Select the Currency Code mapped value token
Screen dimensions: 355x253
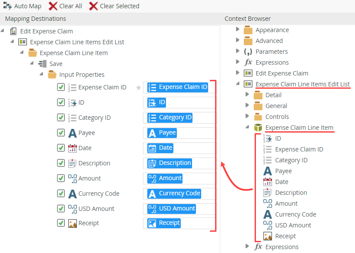tap(174, 193)
